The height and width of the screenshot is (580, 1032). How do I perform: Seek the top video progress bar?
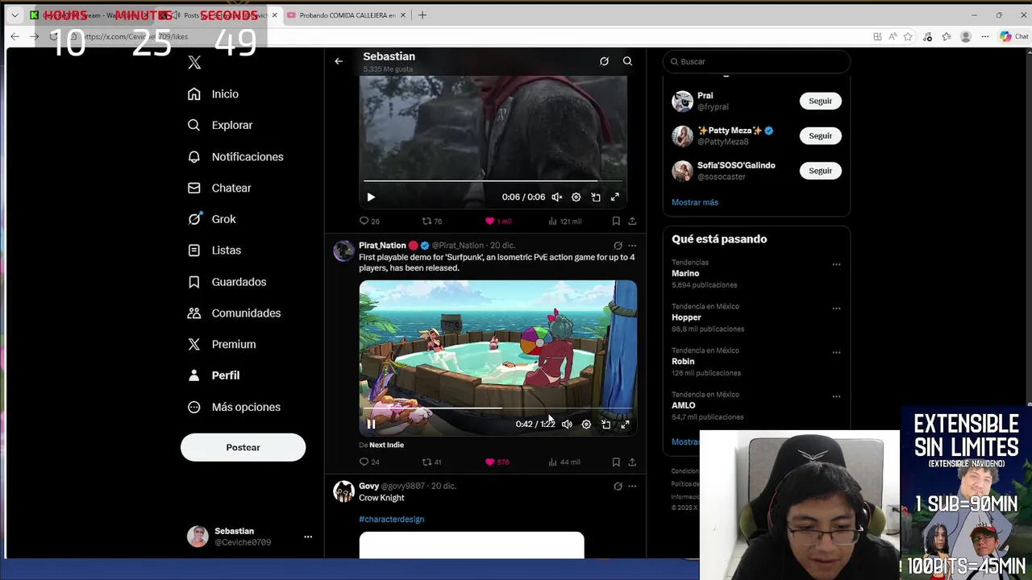[x=493, y=181]
